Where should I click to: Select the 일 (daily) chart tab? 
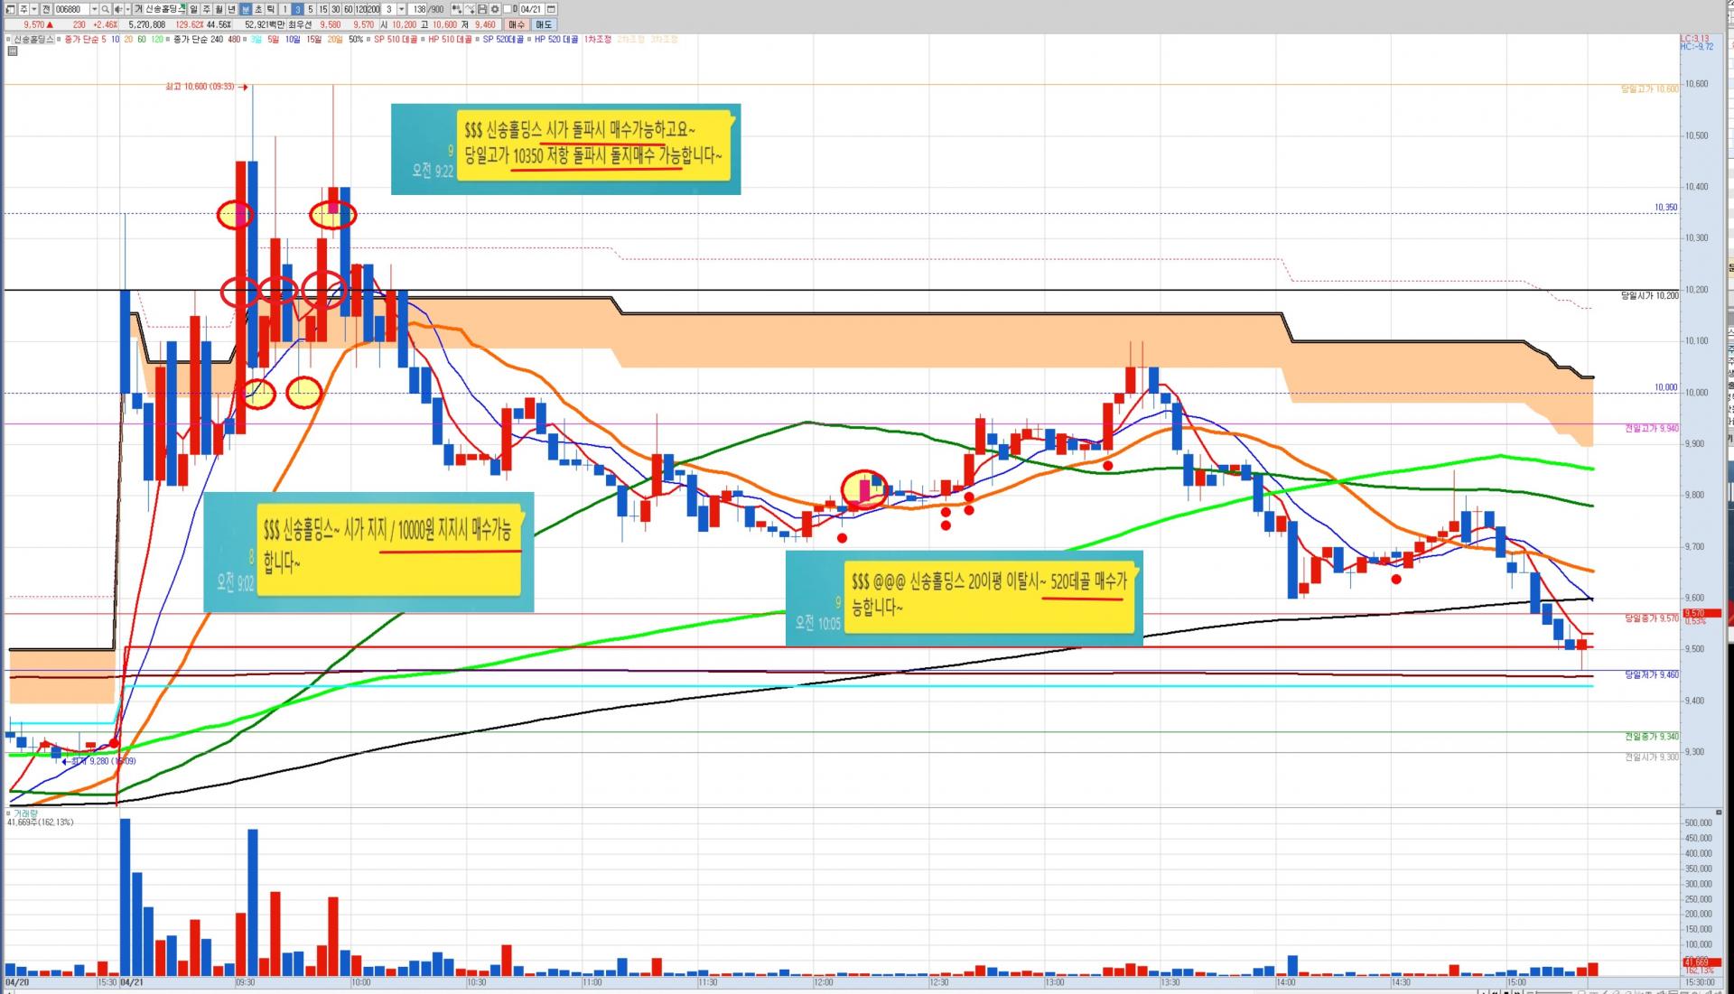pos(193,9)
